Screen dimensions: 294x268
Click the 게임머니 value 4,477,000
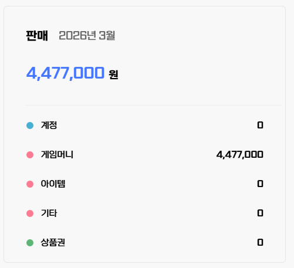[240, 155]
